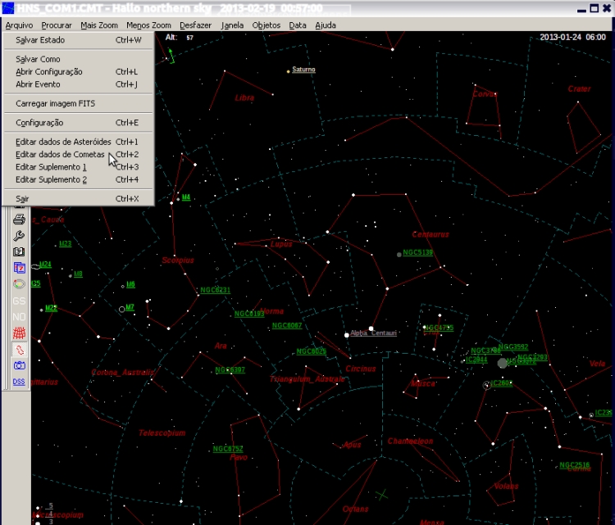Click the printer icon in the sidebar
Viewport: 615px width, 525px height.
point(19,220)
